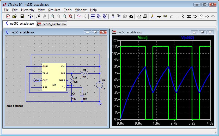Screen dimensions: 219x136
Task: Switch to the ne555_astable.raw tab
Action: [x=52, y=24]
